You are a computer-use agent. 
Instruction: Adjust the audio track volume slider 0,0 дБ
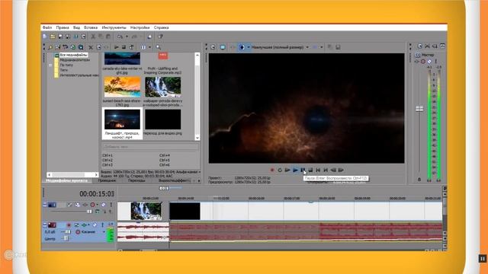[x=67, y=232]
